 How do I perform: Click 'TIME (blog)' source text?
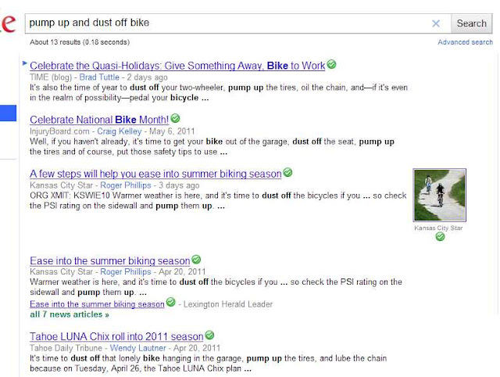(x=51, y=77)
